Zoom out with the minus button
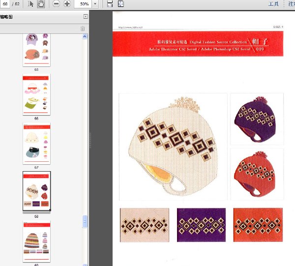 [x=56, y=4]
